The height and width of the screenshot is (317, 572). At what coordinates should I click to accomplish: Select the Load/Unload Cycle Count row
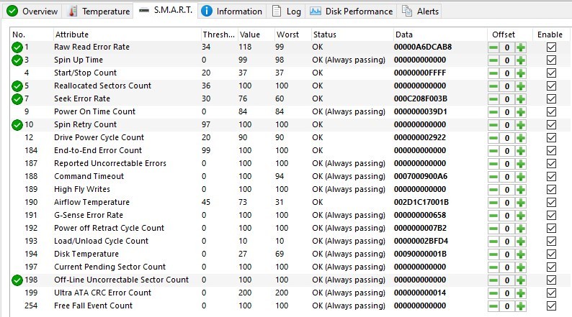pos(101,242)
